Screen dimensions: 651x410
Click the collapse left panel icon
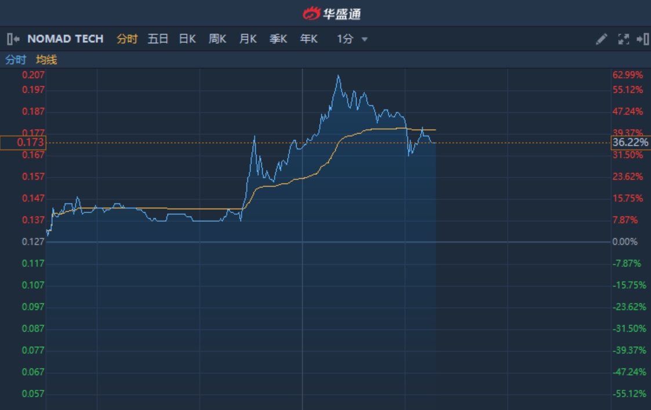(x=13, y=39)
